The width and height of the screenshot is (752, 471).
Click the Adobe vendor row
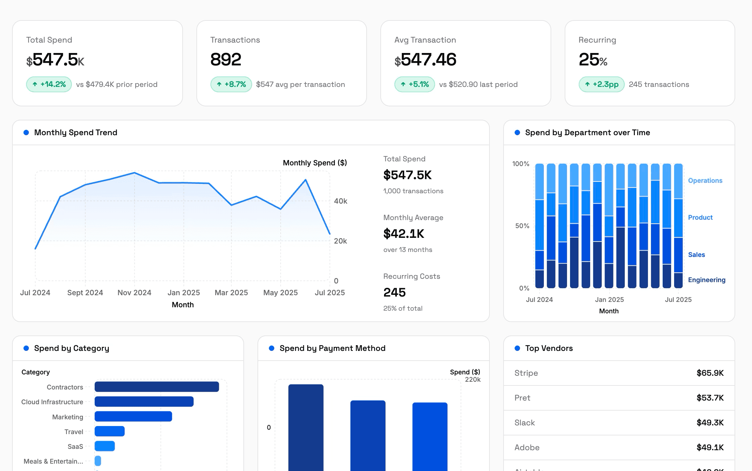tap(619, 448)
